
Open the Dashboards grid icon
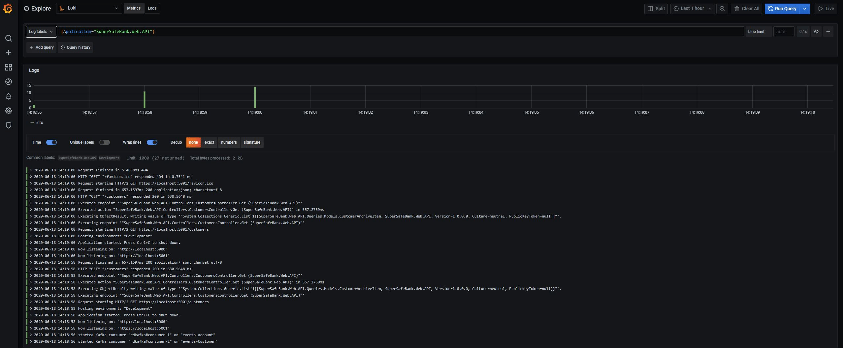9,67
